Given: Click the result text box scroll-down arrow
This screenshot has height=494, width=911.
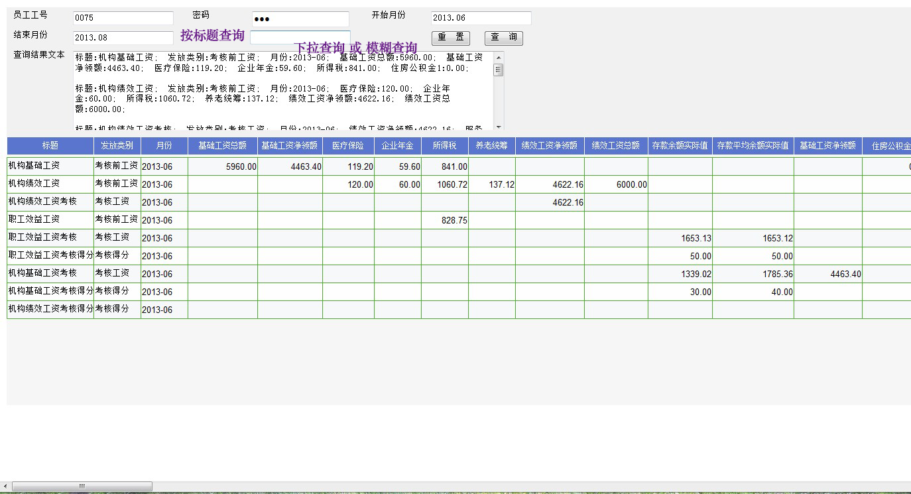Looking at the screenshot, I should 499,126.
